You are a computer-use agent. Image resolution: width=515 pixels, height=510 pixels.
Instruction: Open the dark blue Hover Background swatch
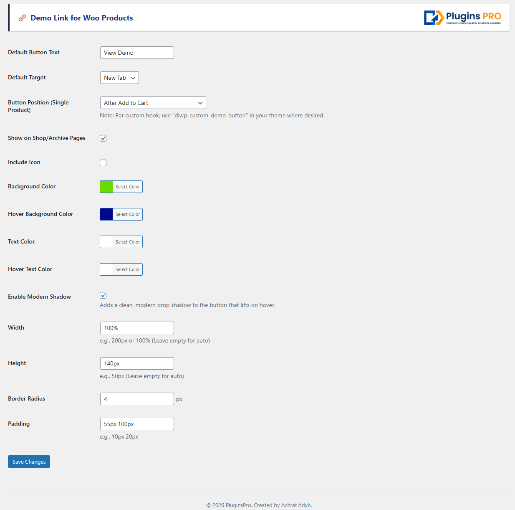point(106,214)
